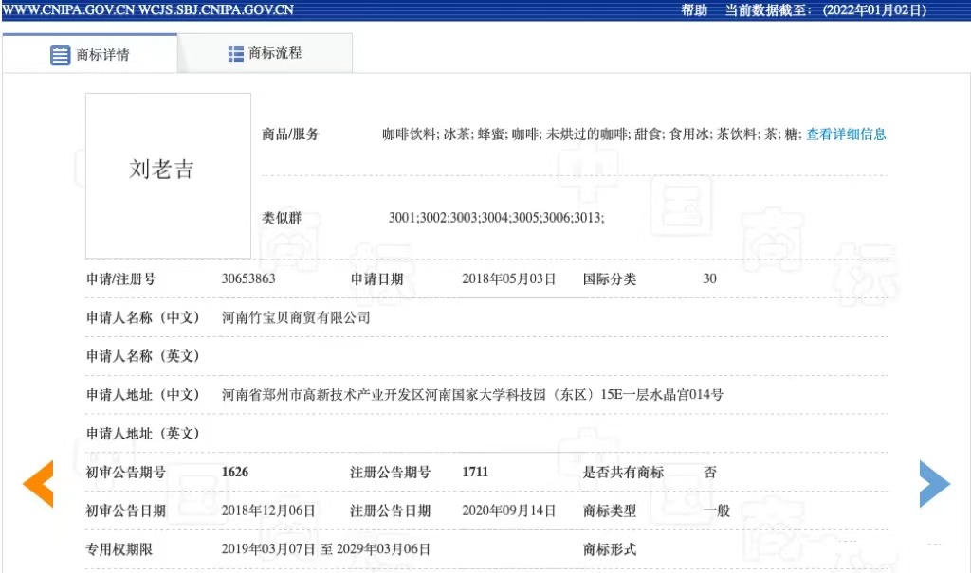This screenshot has width=971, height=573.
Task: Open 查看详细信息 link for goods/services
Action: [x=846, y=134]
